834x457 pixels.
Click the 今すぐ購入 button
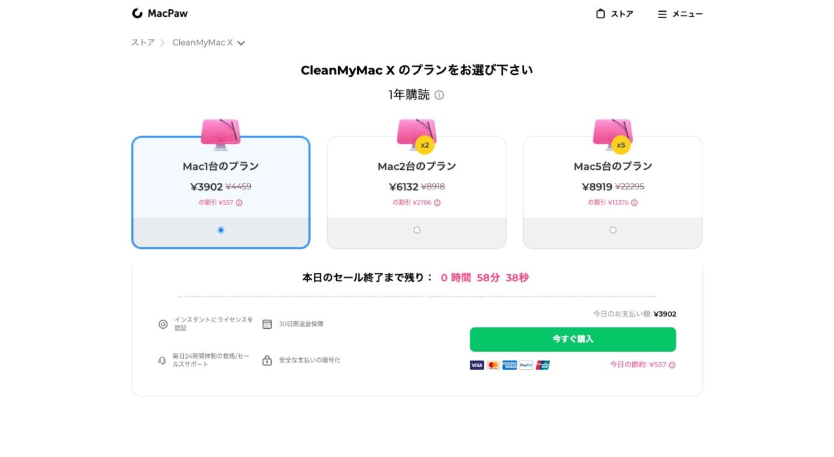[x=573, y=339]
